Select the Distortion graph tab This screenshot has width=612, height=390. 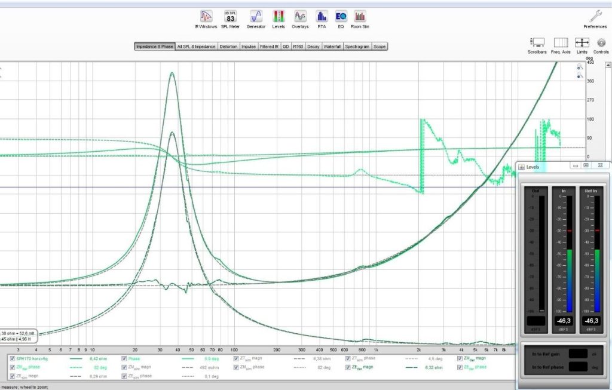228,46
